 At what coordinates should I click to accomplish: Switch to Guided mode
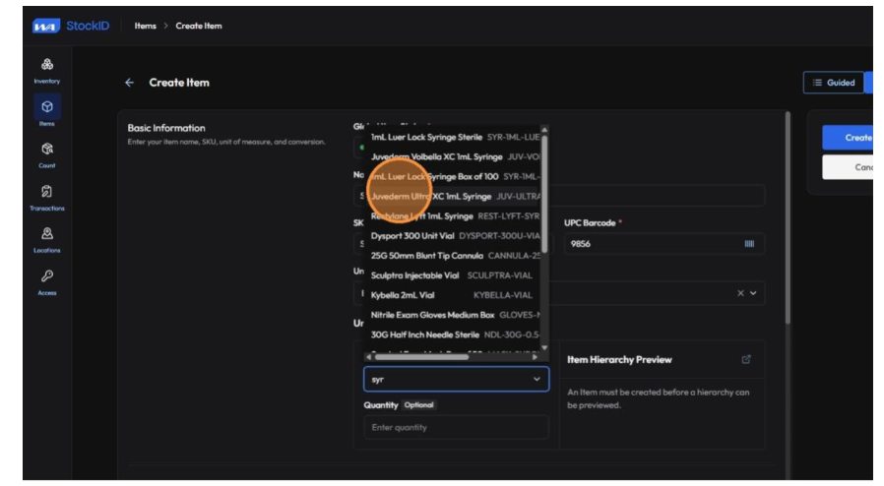pos(833,83)
